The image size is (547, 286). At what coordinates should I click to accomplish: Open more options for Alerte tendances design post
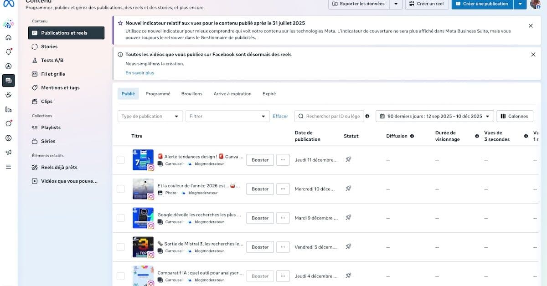tap(283, 160)
